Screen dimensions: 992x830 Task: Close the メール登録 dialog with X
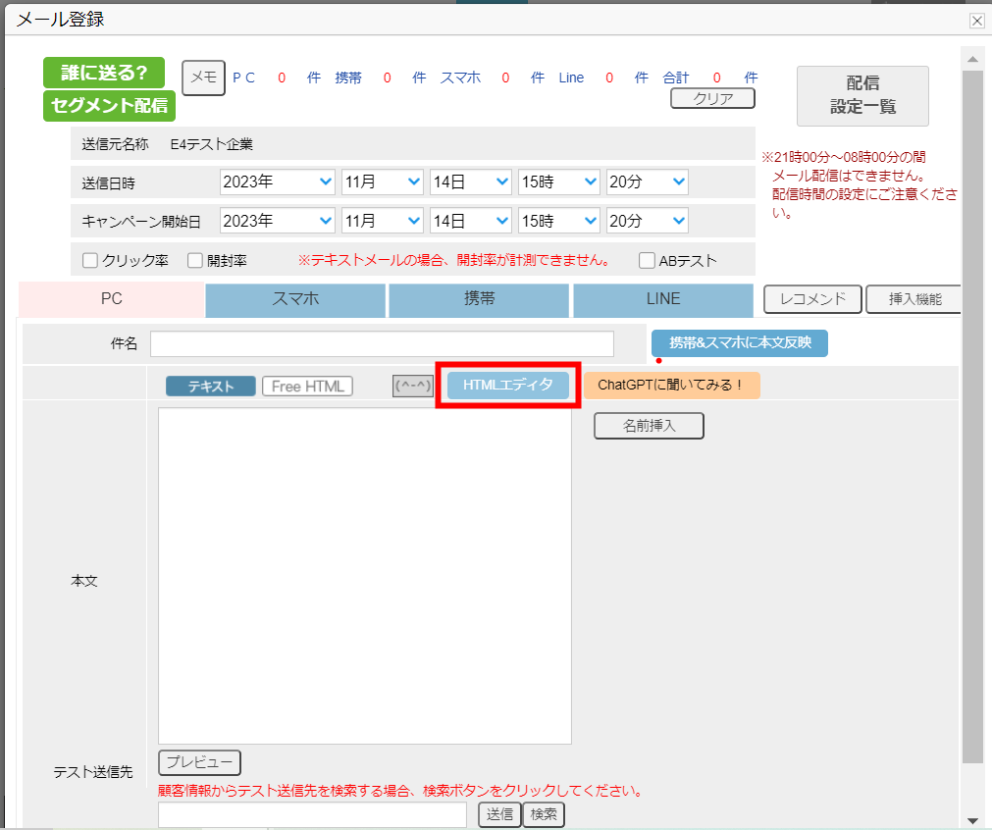click(976, 21)
